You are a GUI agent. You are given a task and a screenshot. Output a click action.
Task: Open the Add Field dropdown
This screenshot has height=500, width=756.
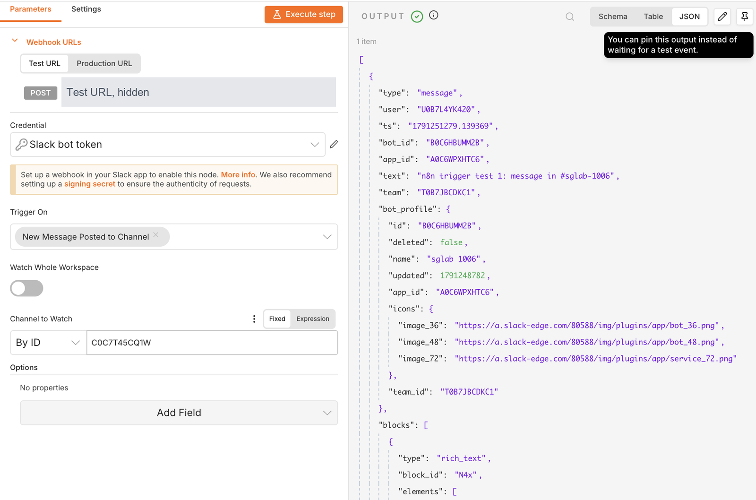tap(179, 413)
